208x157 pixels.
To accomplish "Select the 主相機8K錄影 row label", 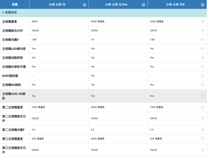I will 12,85.
